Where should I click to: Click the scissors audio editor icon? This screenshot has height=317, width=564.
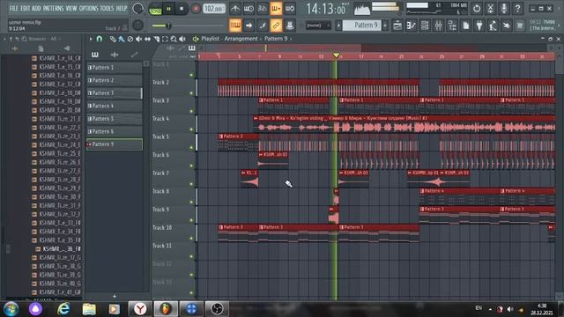coord(490,8)
